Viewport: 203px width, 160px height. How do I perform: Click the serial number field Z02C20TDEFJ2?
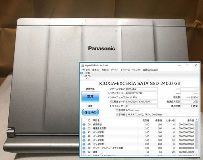click(x=142, y=93)
